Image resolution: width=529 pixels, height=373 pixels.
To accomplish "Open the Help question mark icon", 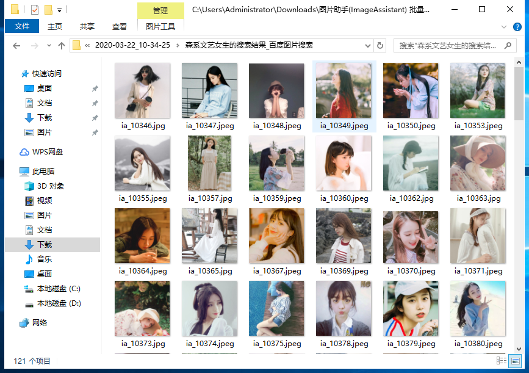I will 516,27.
